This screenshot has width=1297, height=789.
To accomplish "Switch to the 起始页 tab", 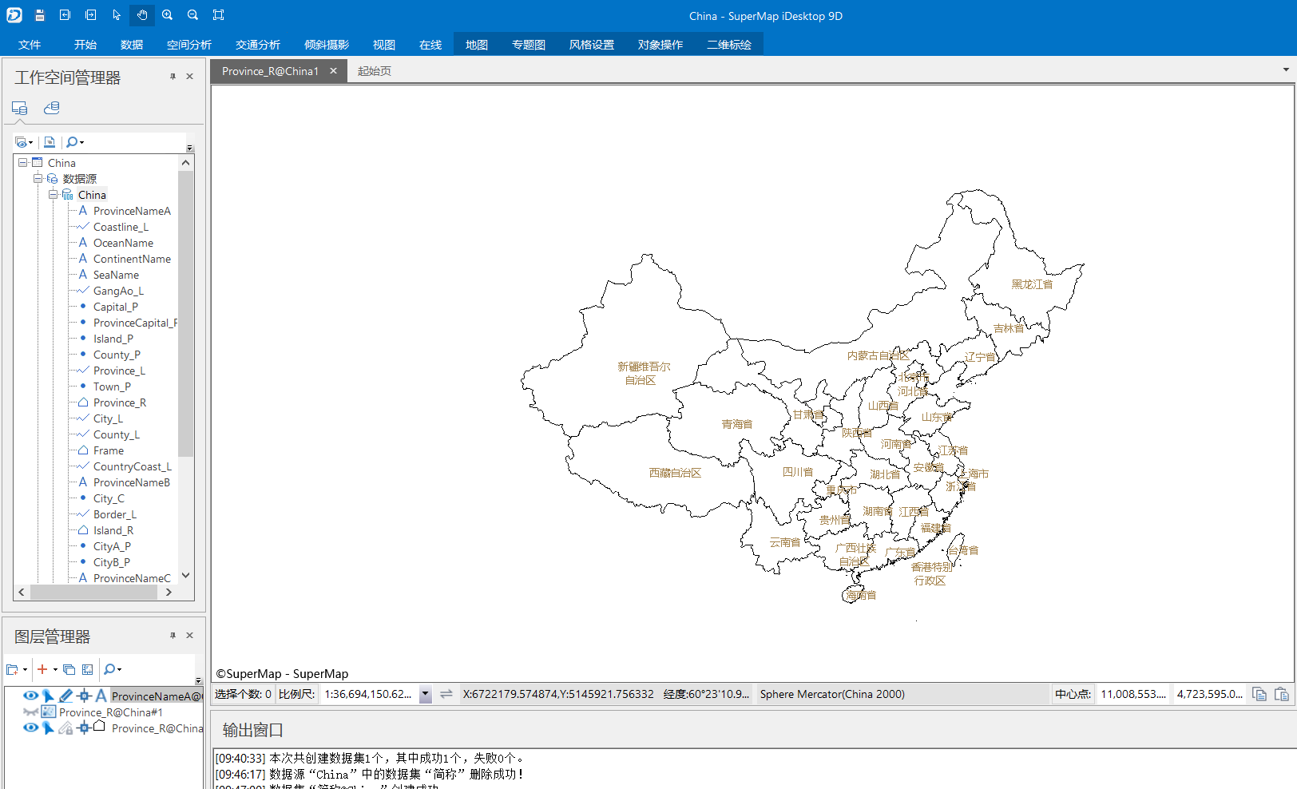I will click(374, 71).
